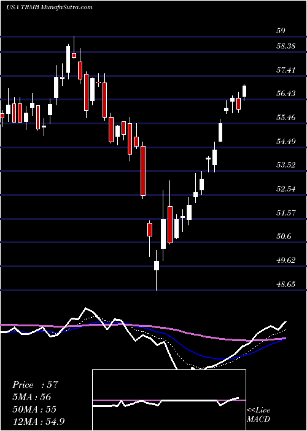Click the 49.62 price axis label
This screenshot has width=307, height=431.
pyautogui.click(x=286, y=260)
